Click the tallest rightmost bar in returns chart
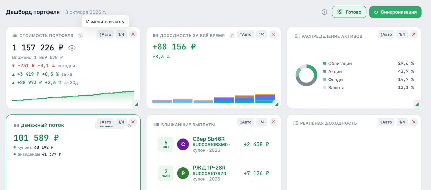Image resolution: width=431 pixels, height=190 pixels. [x=265, y=99]
